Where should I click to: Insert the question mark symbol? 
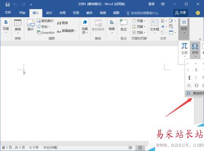[196, 70]
